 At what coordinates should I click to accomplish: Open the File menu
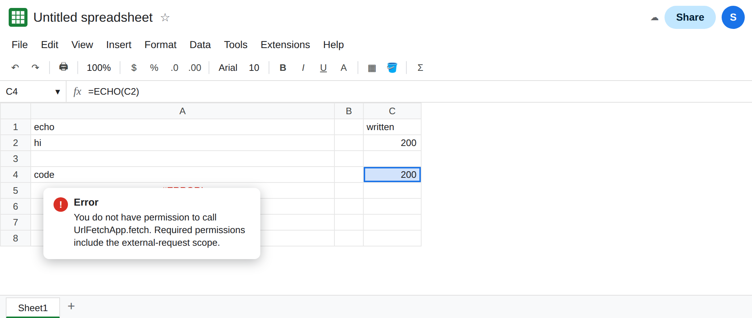[20, 44]
